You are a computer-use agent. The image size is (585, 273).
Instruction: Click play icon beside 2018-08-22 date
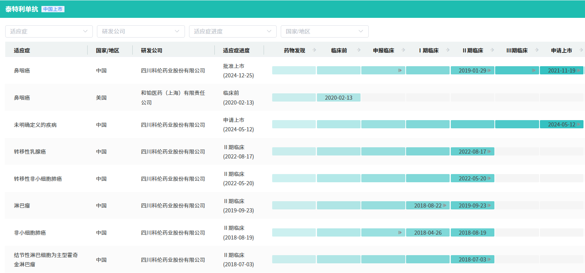[444, 206]
